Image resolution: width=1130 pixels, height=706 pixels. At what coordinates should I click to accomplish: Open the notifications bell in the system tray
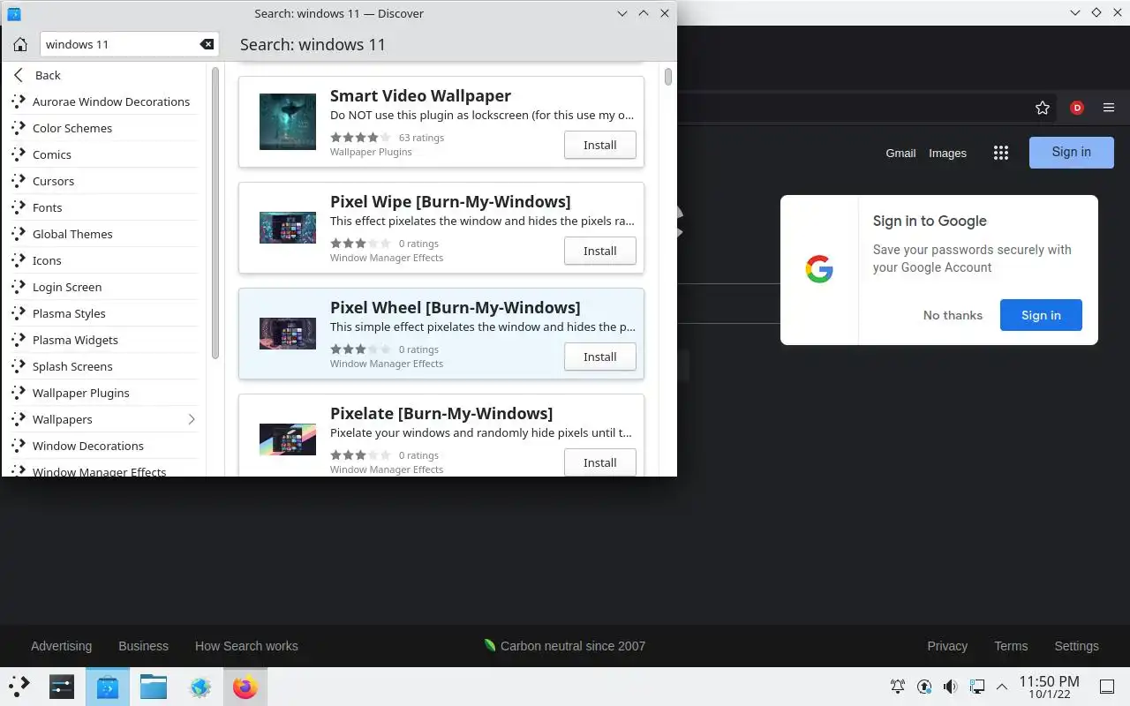(x=898, y=687)
